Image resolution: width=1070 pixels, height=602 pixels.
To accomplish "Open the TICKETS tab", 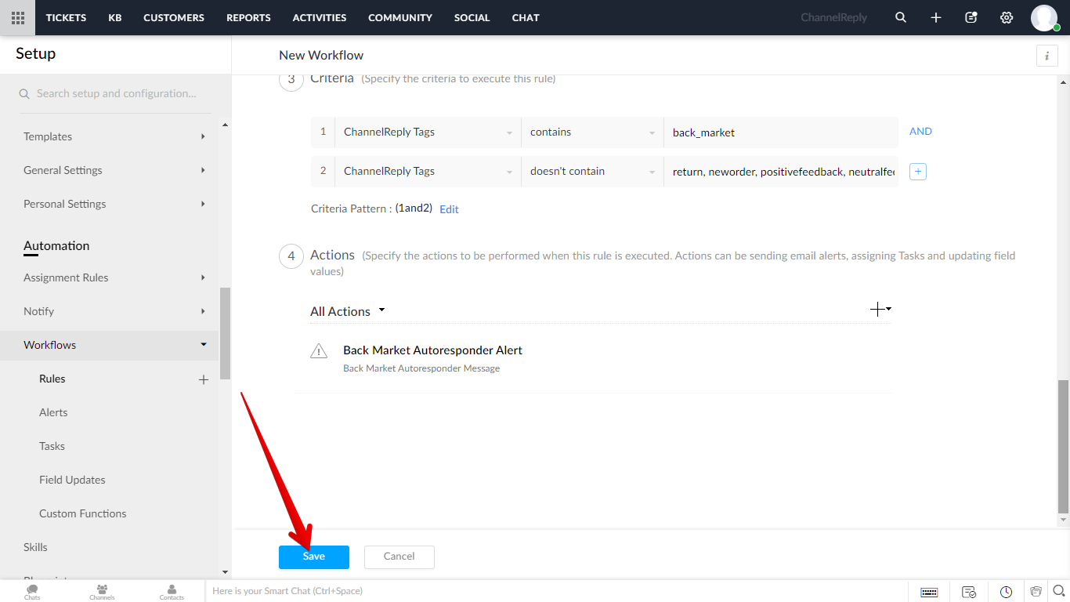I will (66, 17).
